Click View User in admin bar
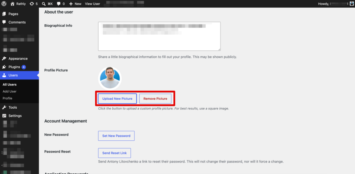Viewport: 355px width, 174px height. pos(92,4)
